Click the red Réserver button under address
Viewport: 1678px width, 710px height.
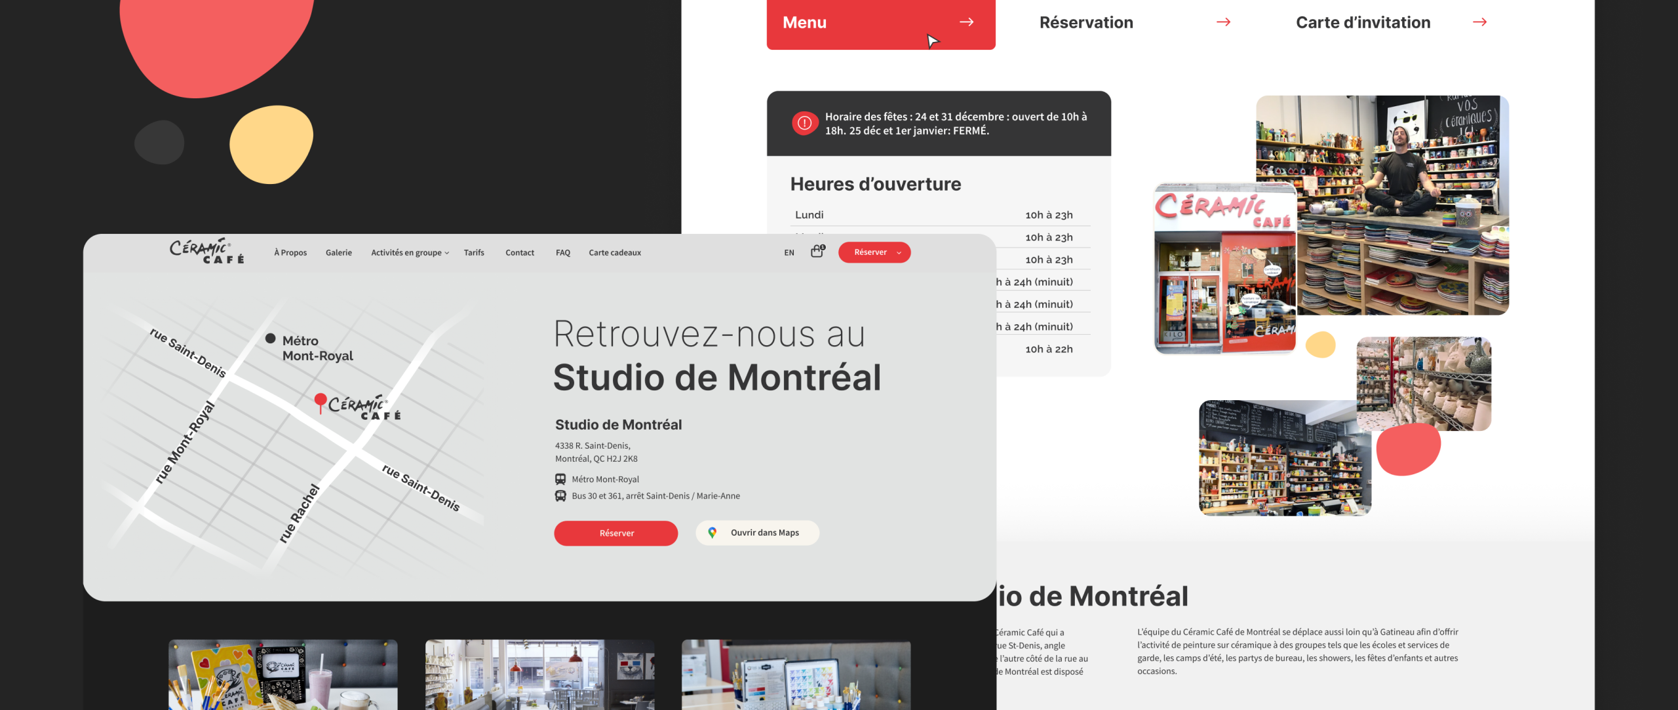tap(615, 533)
